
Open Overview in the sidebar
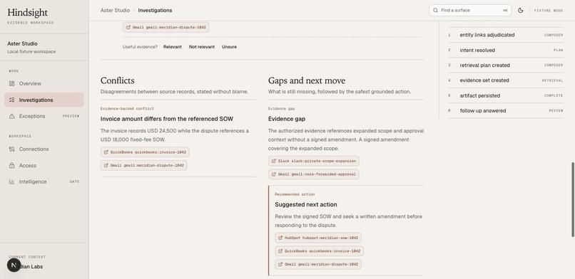44,83
